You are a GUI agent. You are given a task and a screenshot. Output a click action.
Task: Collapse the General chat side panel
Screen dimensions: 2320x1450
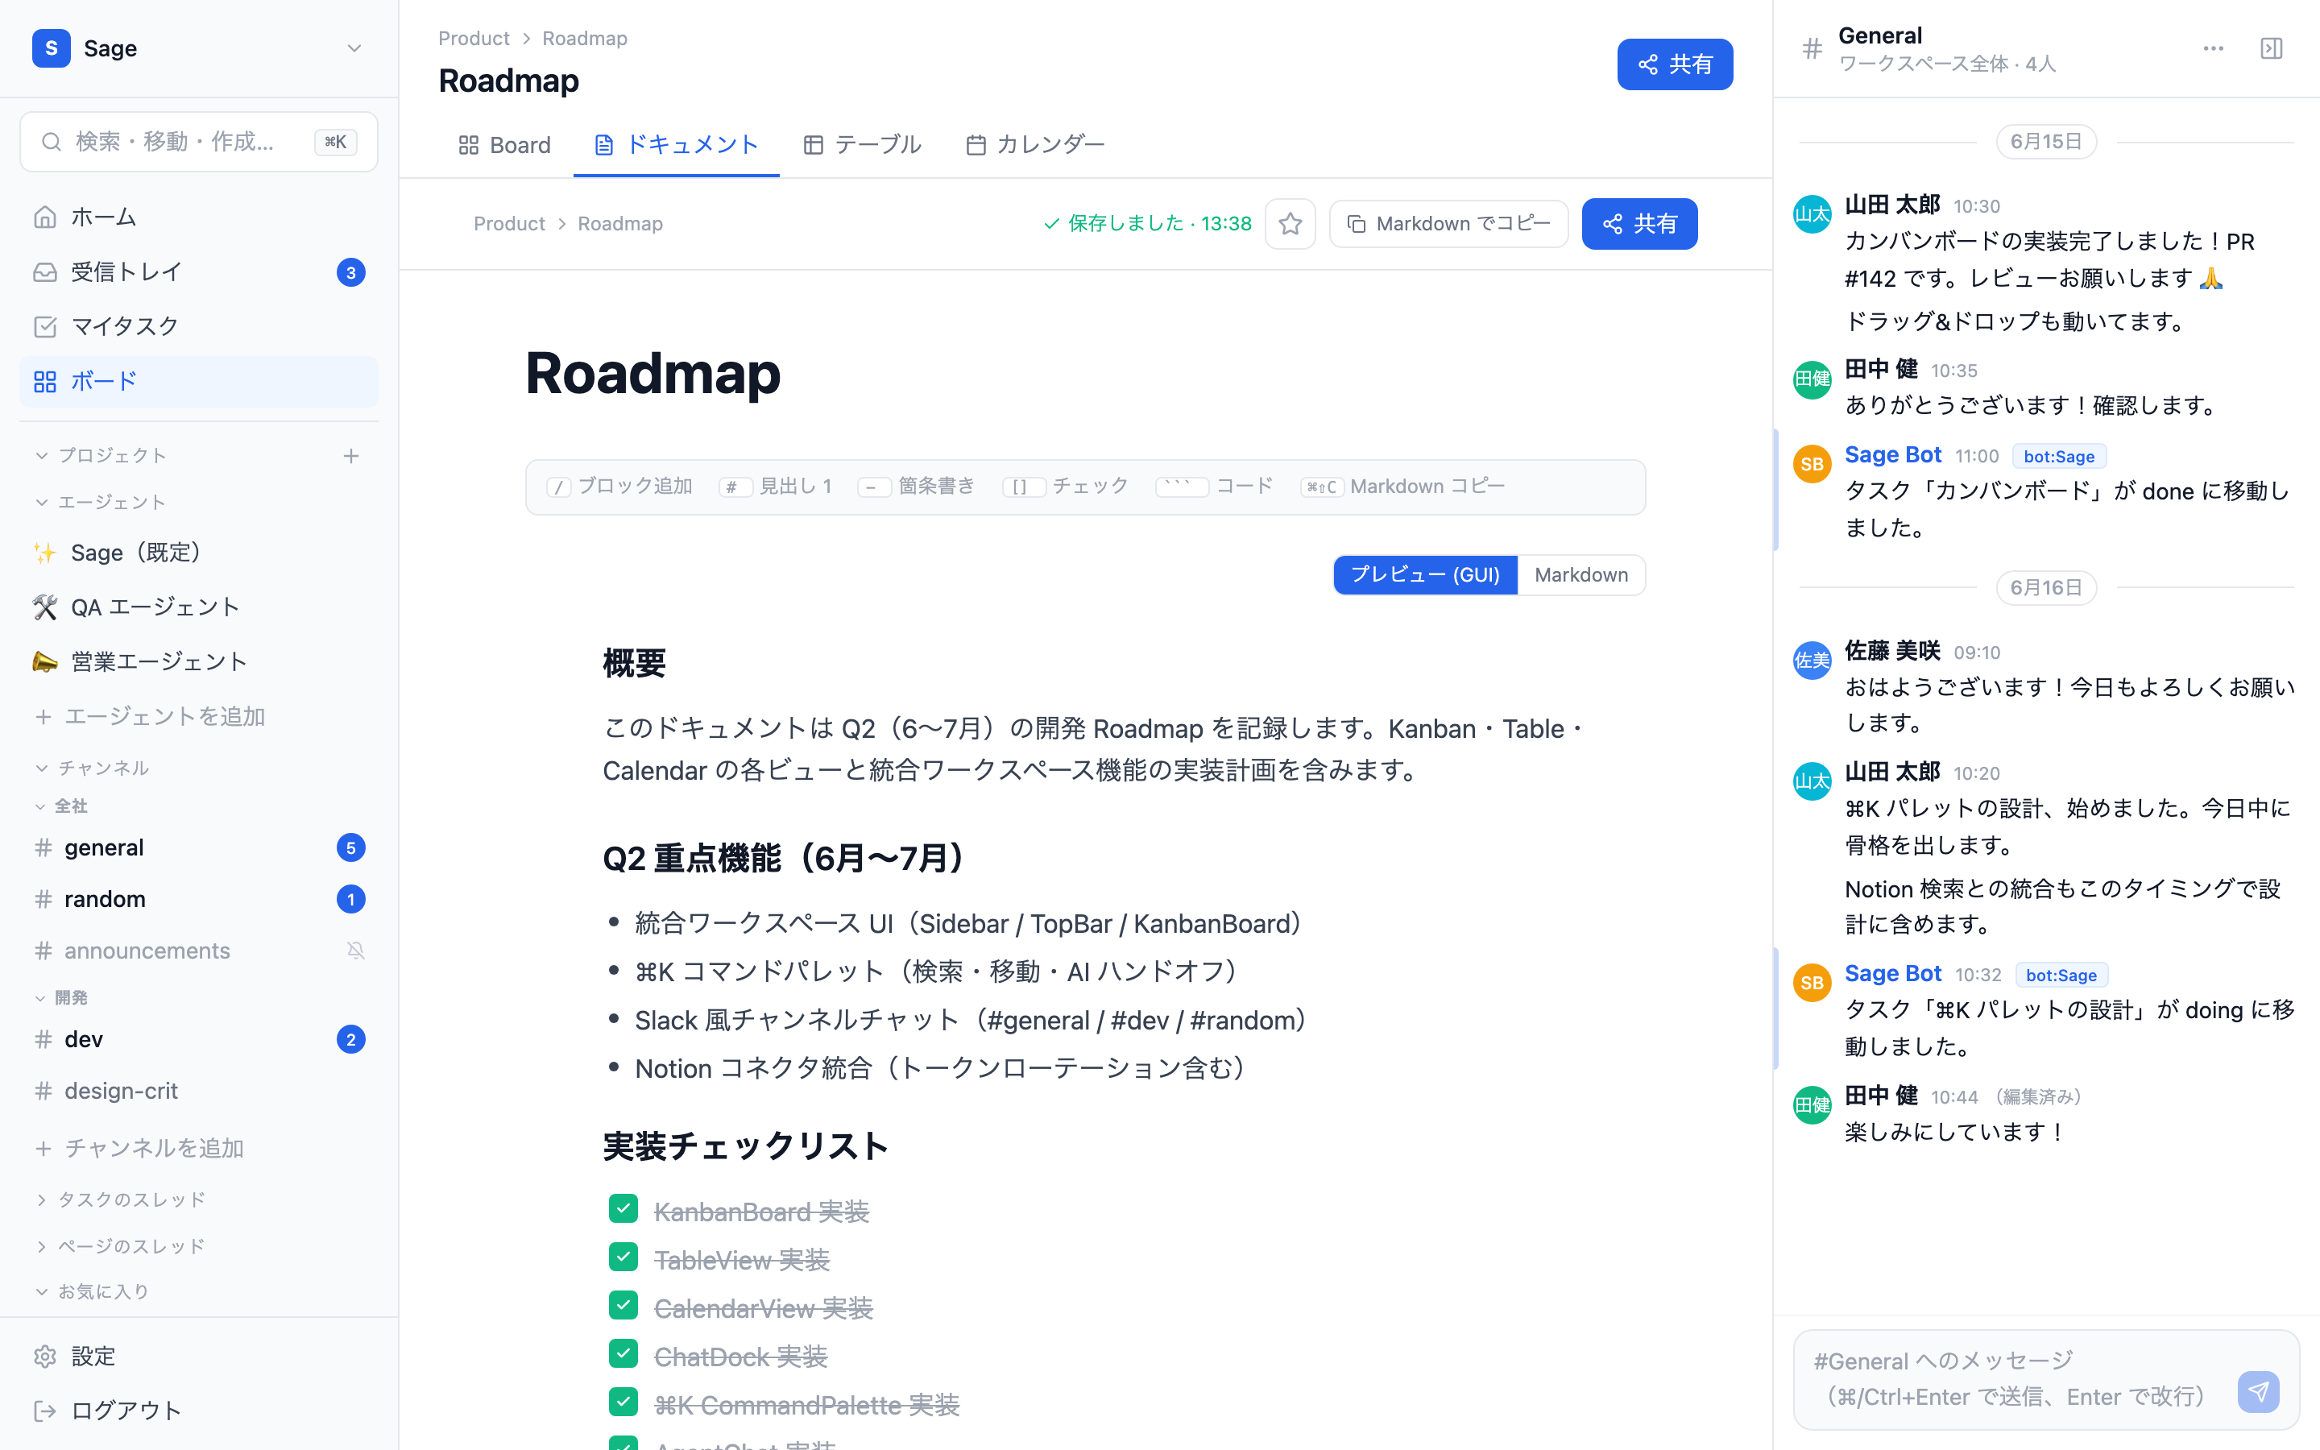coord(2271,48)
